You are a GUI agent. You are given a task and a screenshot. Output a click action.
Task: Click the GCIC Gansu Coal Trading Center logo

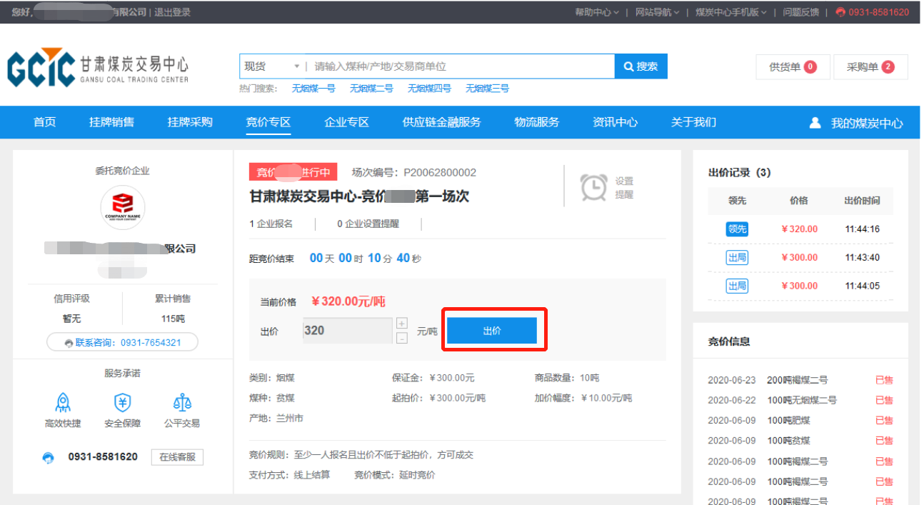(x=98, y=69)
